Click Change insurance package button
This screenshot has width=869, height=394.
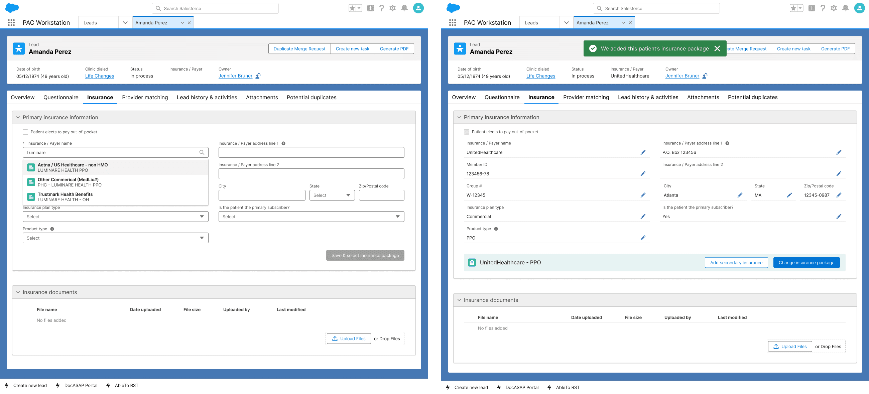[x=806, y=263]
